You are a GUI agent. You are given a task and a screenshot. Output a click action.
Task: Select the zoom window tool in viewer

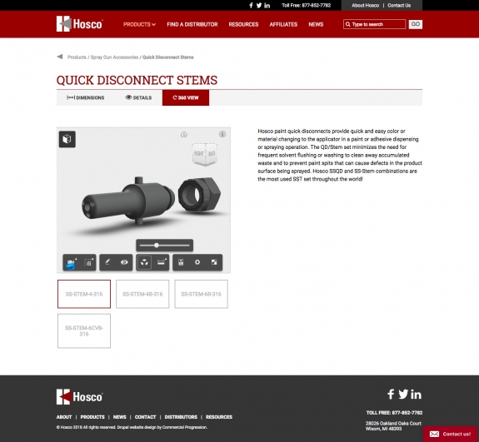pos(88,262)
